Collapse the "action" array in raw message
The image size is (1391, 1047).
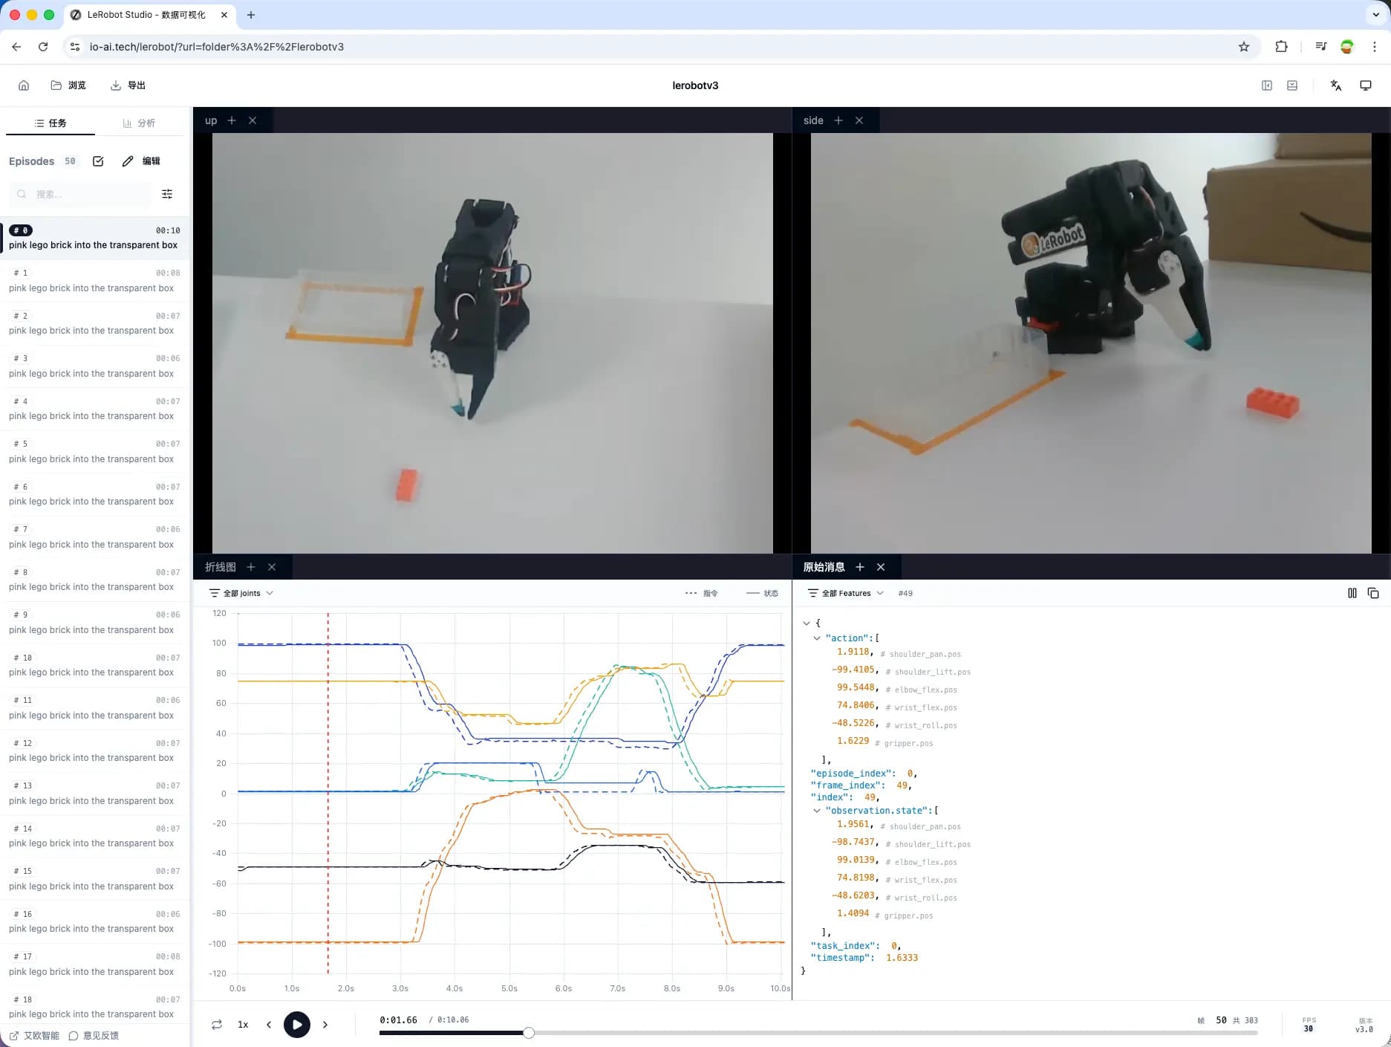coord(817,638)
